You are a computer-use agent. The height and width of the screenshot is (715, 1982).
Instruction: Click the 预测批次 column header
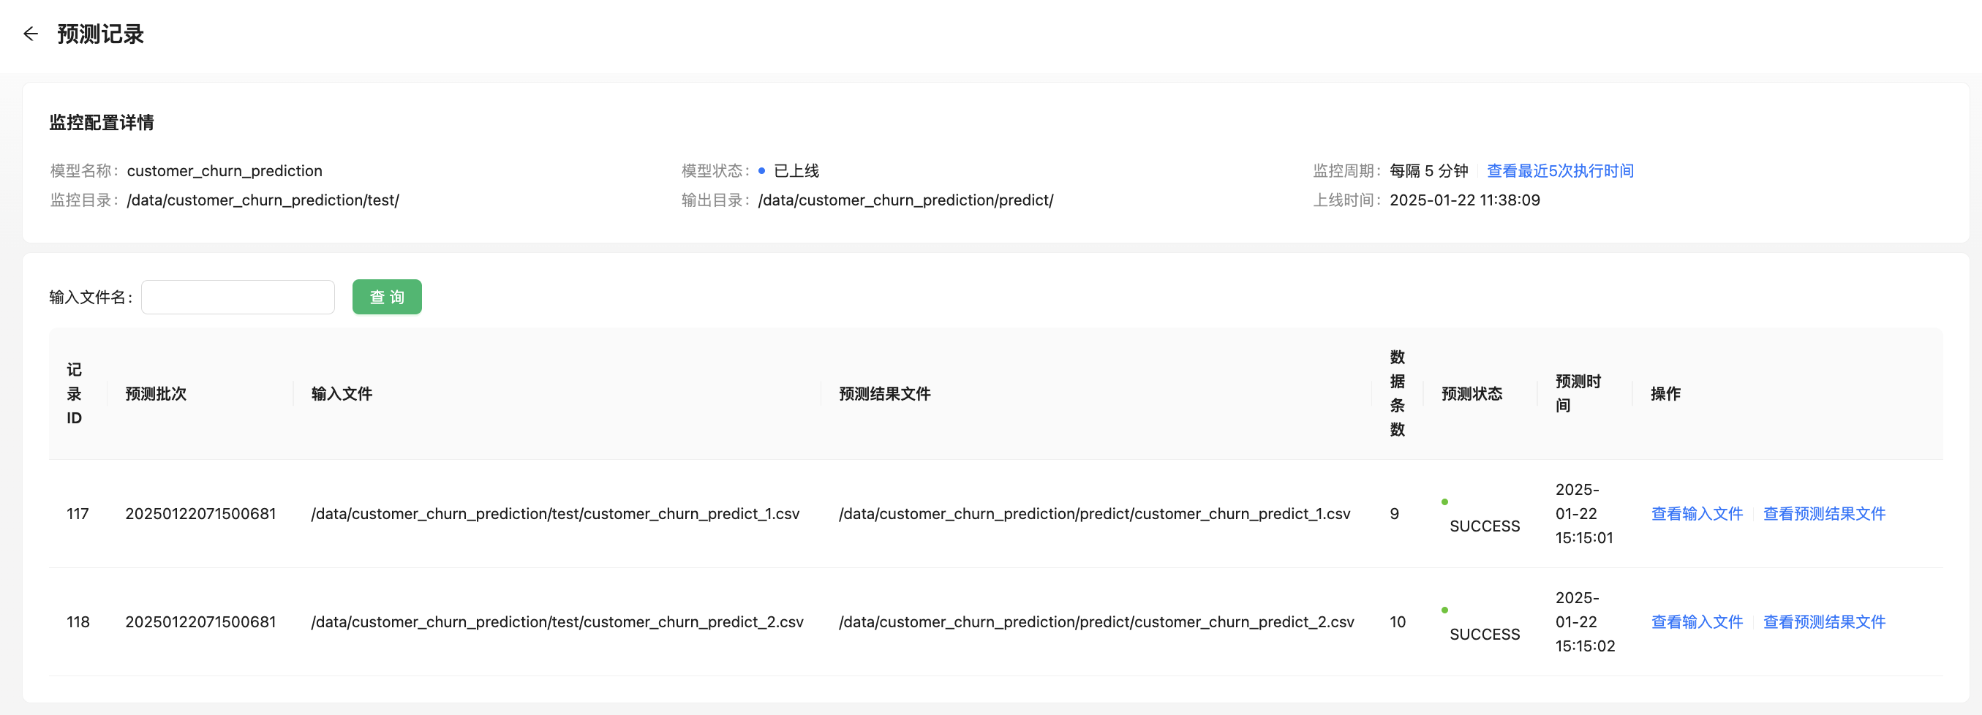point(157,393)
